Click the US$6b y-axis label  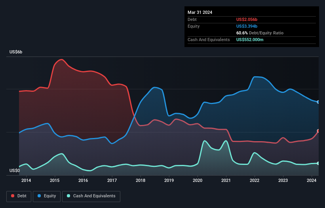(x=16, y=52)
